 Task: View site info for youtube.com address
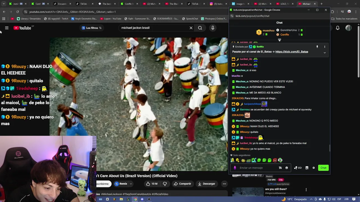click(26, 12)
